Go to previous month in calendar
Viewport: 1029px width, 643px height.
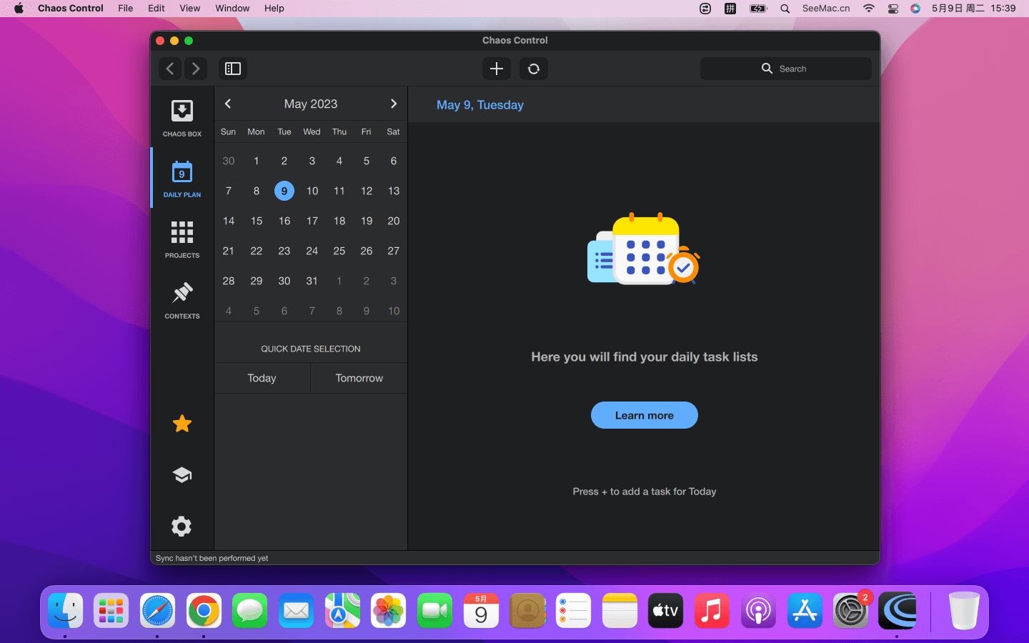pyautogui.click(x=228, y=104)
